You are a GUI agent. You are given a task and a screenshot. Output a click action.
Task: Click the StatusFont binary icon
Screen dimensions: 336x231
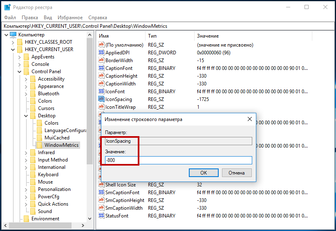[x=101, y=215]
